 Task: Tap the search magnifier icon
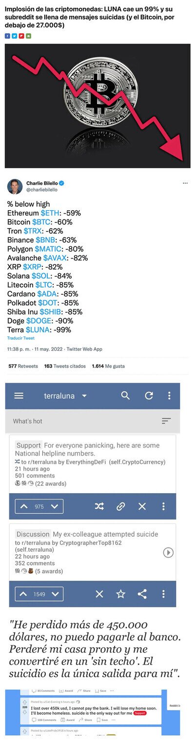click(125, 395)
